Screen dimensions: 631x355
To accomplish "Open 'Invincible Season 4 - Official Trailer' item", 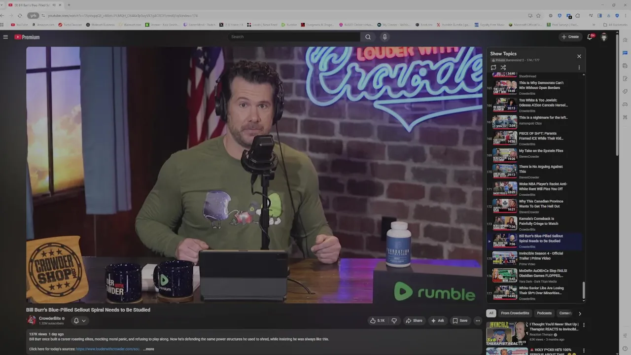I will coord(535,258).
